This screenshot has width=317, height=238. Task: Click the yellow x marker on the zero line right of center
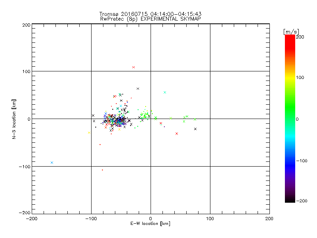[x=171, y=118]
